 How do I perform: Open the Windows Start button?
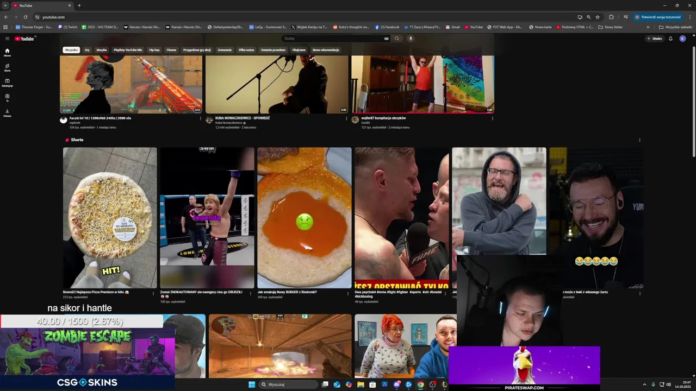tap(252, 384)
